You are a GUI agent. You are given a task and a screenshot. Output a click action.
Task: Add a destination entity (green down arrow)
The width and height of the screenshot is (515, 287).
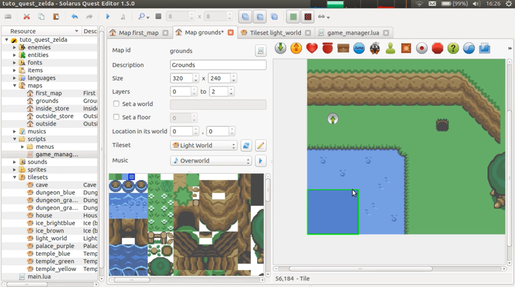(x=280, y=48)
